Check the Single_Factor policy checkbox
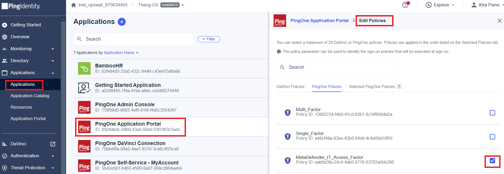 492,137
